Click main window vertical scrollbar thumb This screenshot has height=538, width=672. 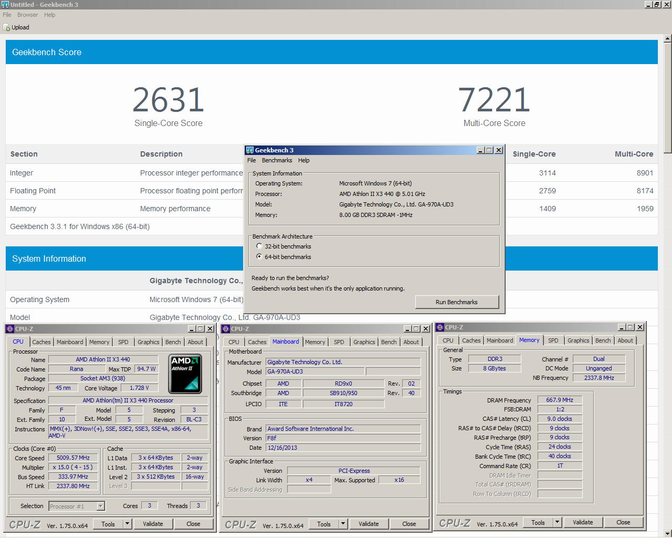[668, 97]
